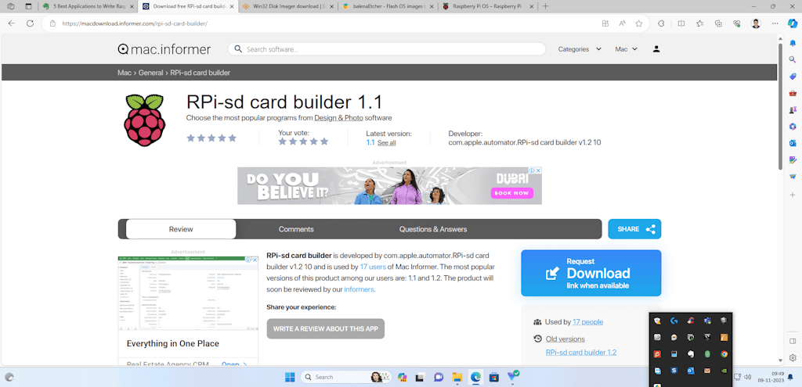Expand the Categories dropdown
This screenshot has width=802, height=387.
click(580, 49)
